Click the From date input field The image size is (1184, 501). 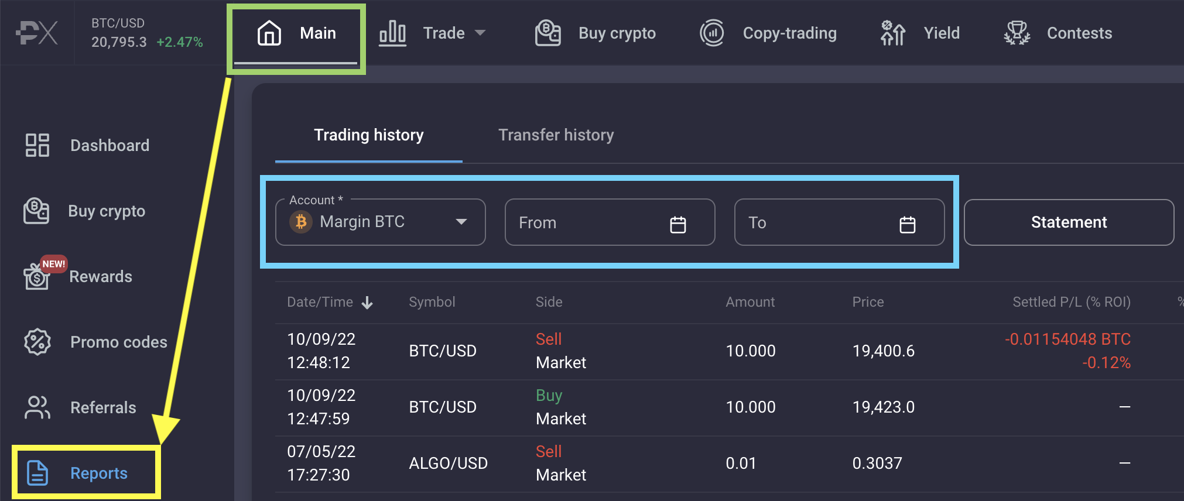click(610, 222)
